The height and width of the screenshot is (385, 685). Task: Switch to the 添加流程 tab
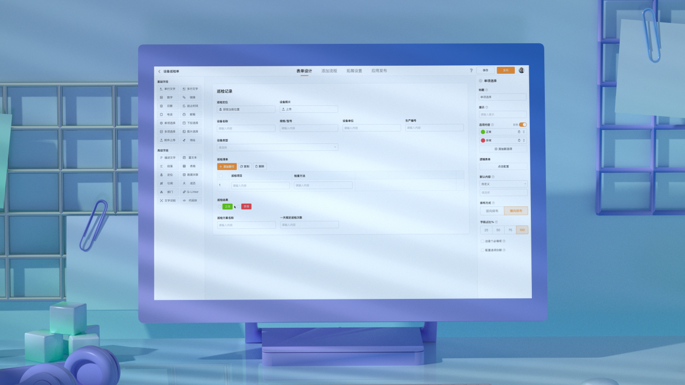pos(329,71)
